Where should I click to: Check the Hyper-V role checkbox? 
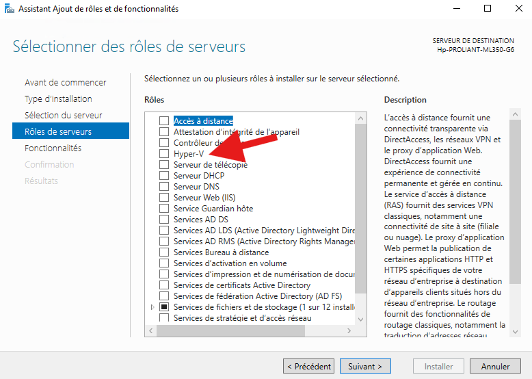click(x=163, y=154)
